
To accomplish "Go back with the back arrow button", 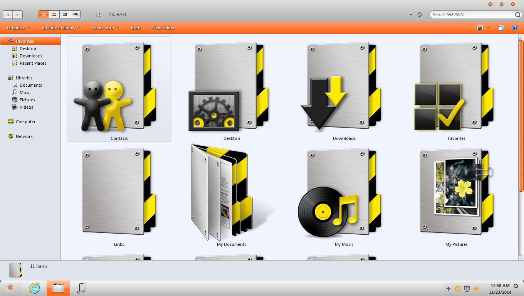I will (8, 15).
